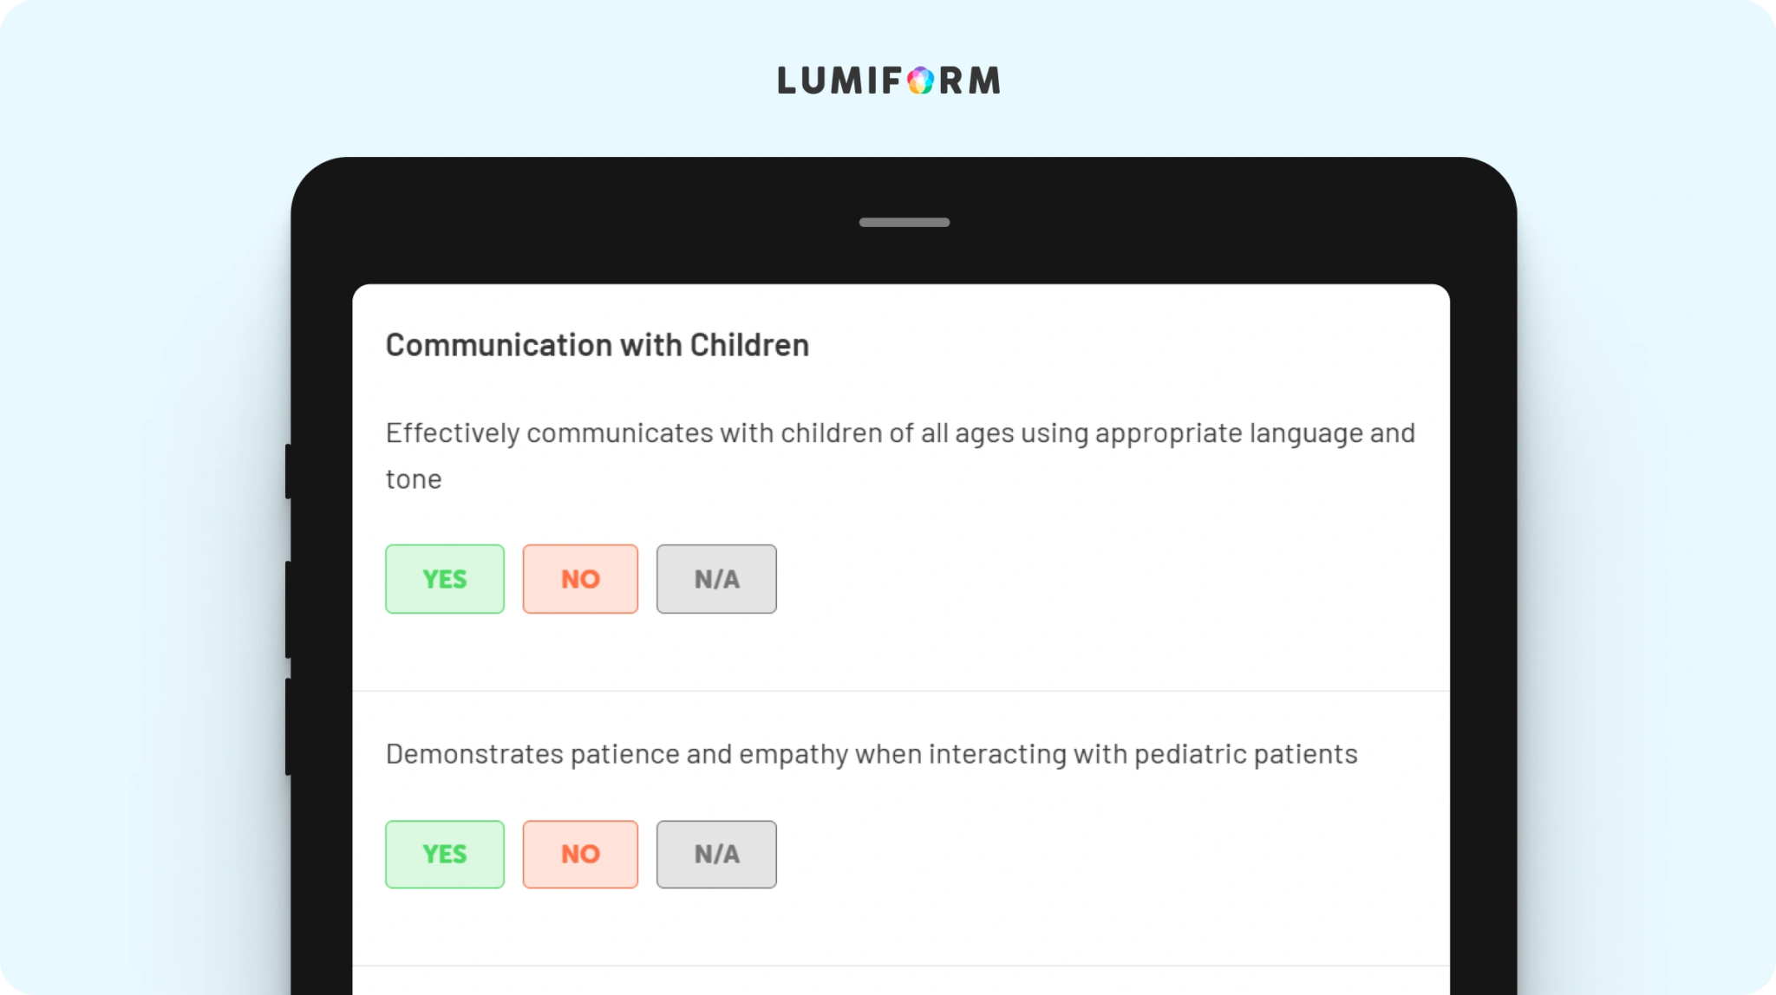Select NO for communicates with children question
This screenshot has width=1776, height=995.
[x=580, y=579]
